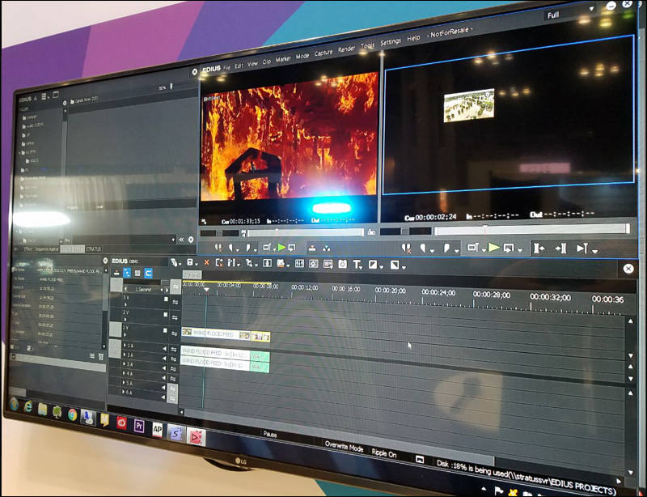Viewport: 647px width, 497px height.
Task: Expand the 1V track triangle
Action: coord(126,335)
